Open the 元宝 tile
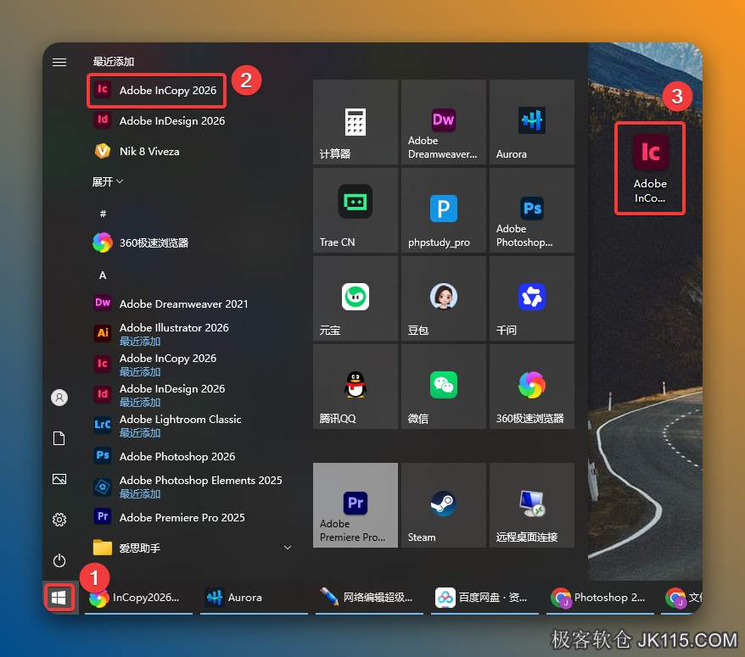This screenshot has width=745, height=657. coord(355,298)
